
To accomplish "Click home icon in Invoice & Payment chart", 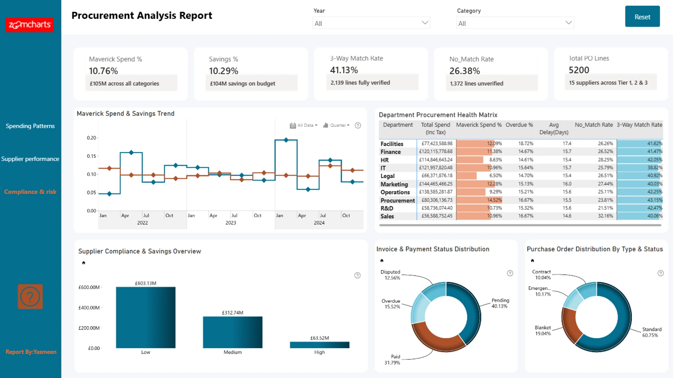I will tap(382, 261).
